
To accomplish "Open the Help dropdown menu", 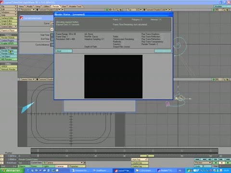I will tap(9, 15).
